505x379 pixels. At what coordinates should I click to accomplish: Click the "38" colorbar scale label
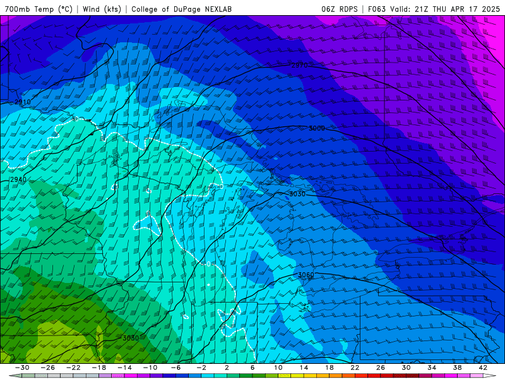click(x=457, y=368)
